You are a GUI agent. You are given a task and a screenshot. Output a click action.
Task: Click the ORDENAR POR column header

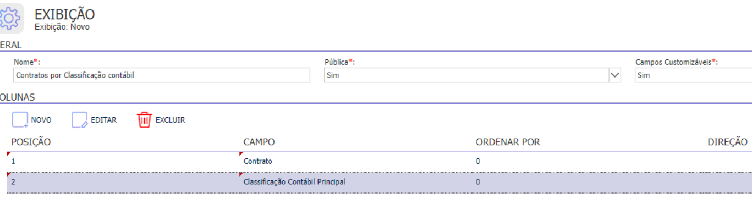point(508,142)
